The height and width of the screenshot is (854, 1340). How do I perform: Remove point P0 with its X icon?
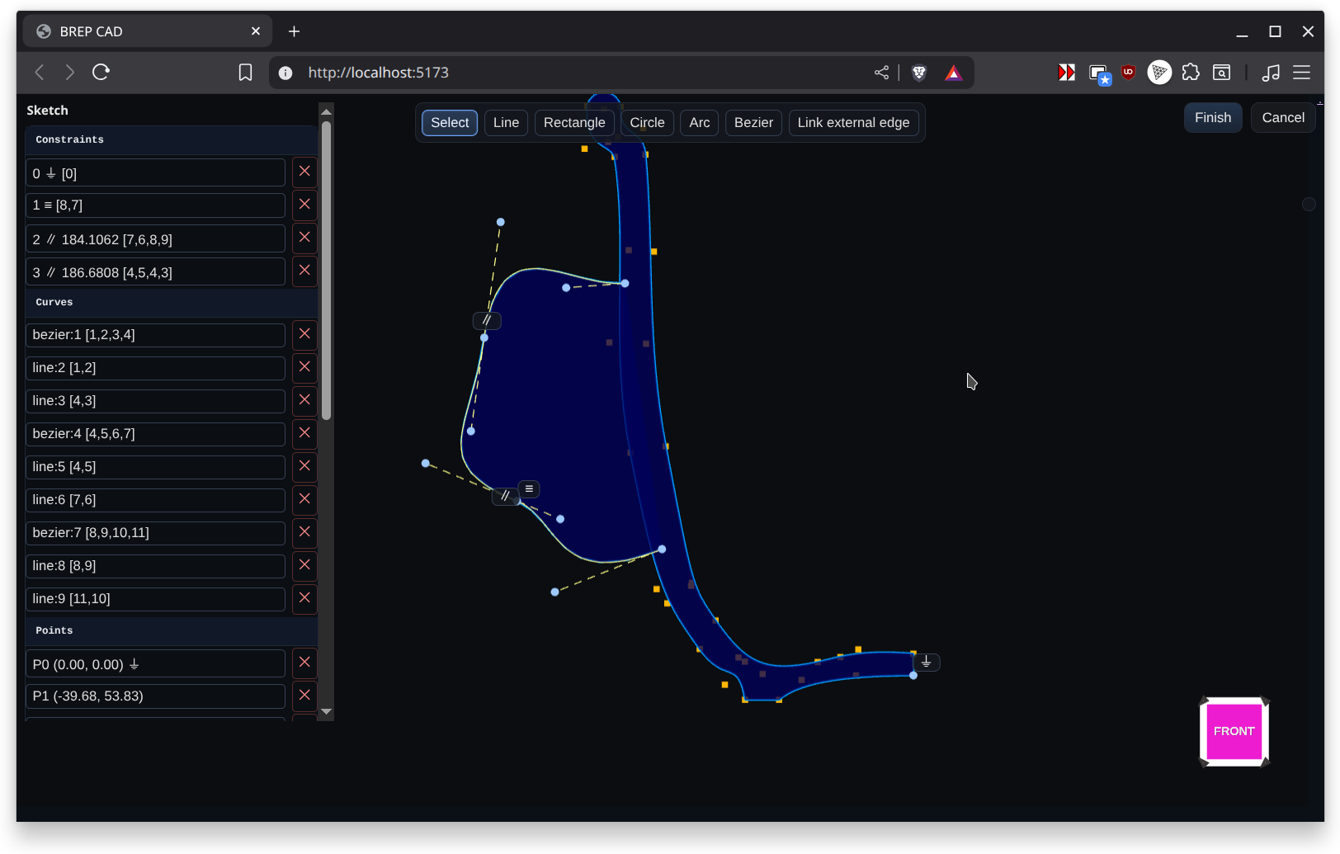tap(304, 663)
